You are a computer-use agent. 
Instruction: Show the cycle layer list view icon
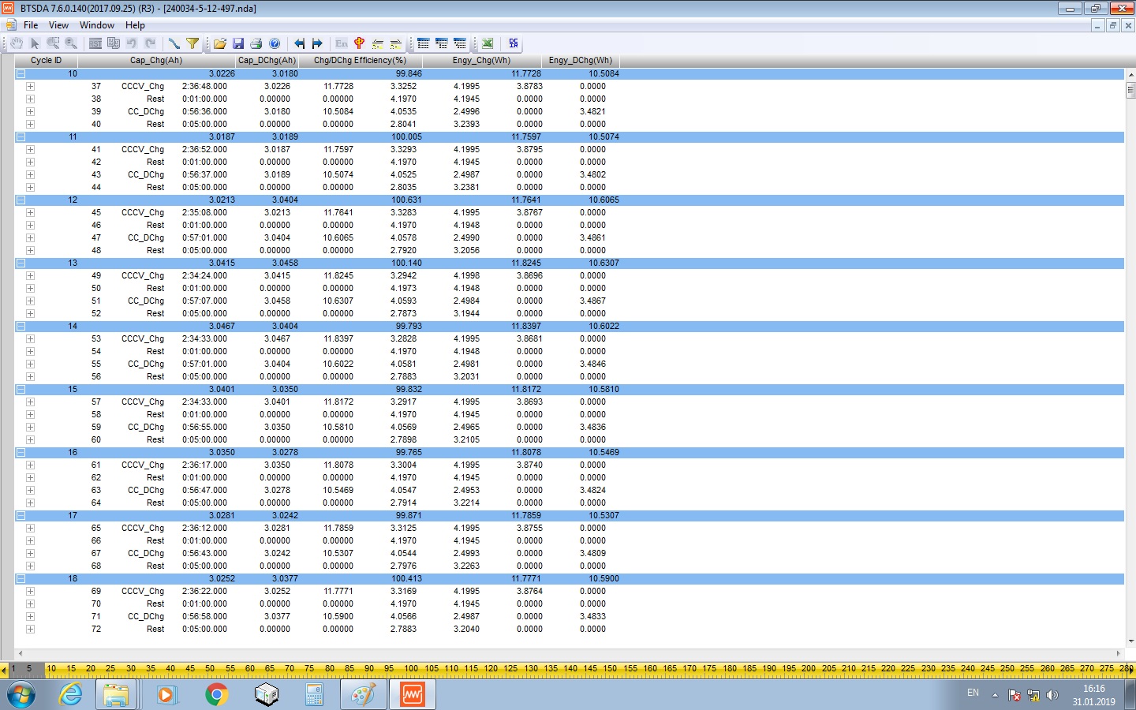tap(424, 43)
